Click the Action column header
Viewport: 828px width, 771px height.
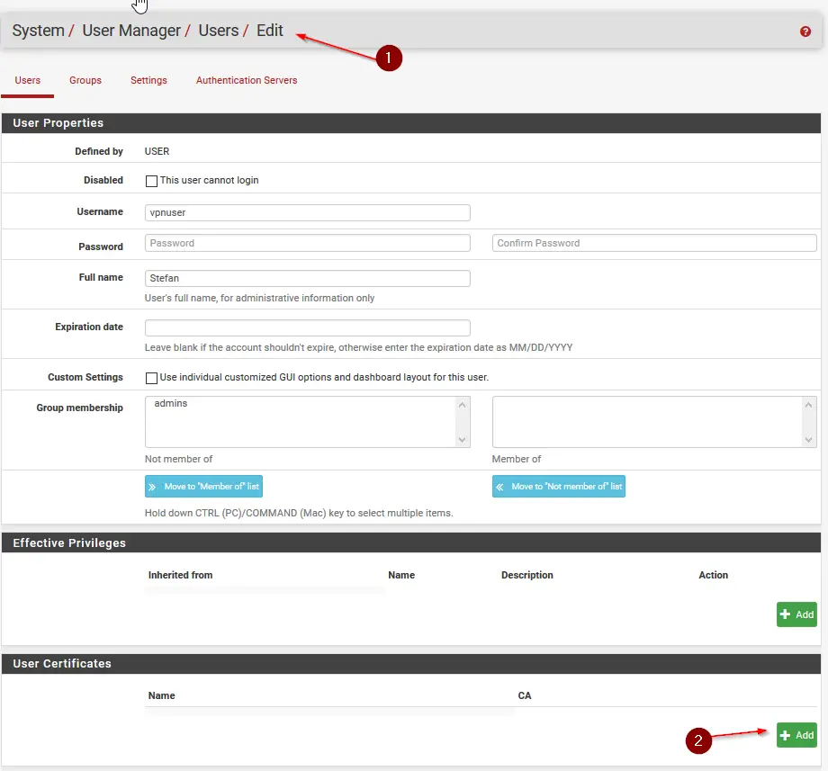(x=713, y=575)
